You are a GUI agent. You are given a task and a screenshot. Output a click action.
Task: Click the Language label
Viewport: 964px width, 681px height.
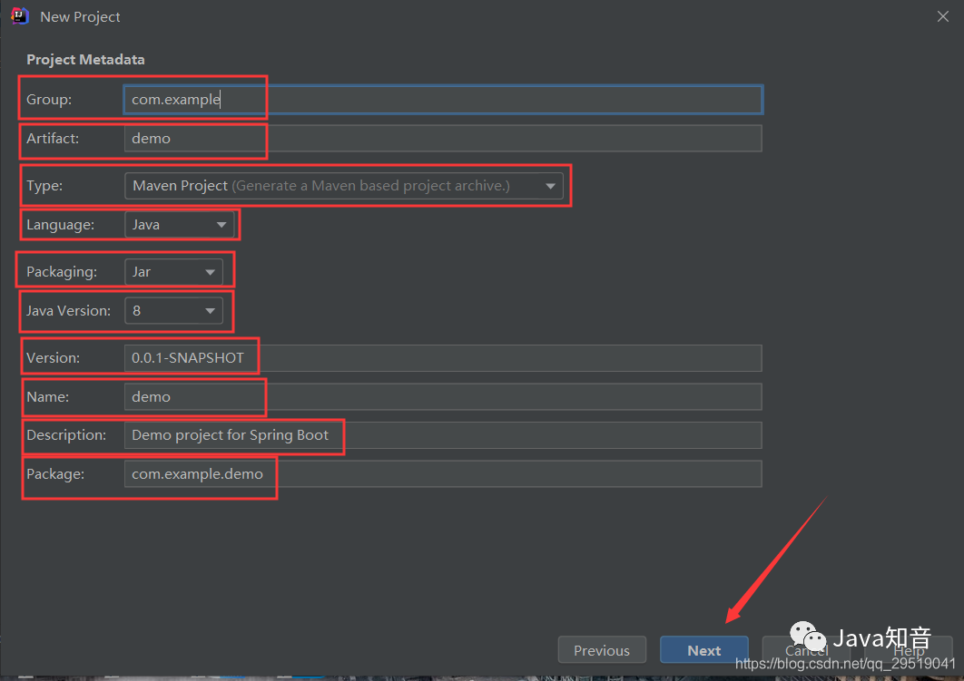coord(60,225)
